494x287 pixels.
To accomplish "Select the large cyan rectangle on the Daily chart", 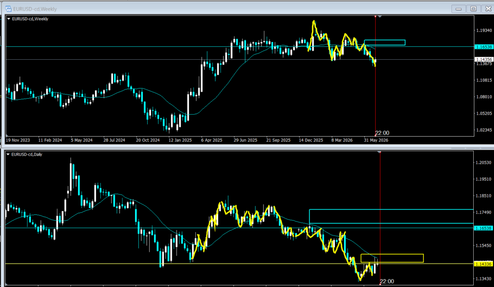I will point(391,216).
